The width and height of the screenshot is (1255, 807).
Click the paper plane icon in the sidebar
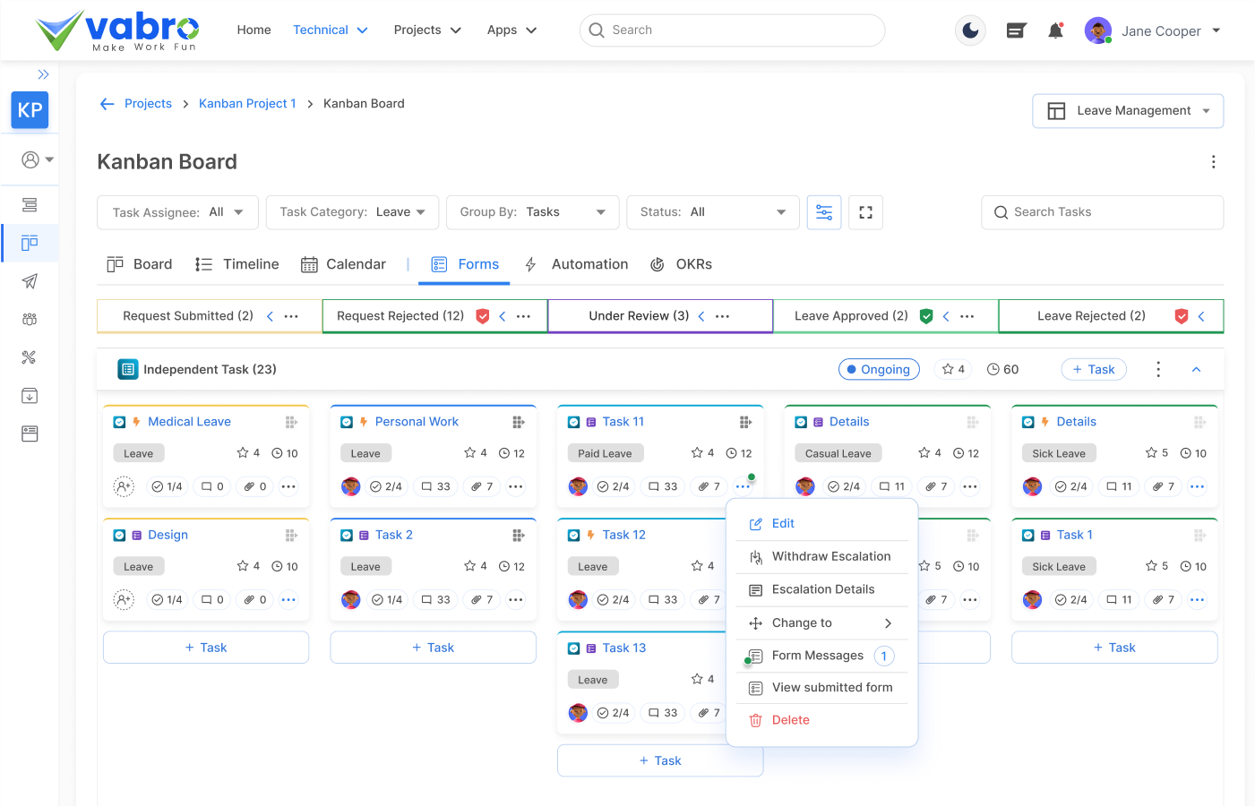[30, 281]
